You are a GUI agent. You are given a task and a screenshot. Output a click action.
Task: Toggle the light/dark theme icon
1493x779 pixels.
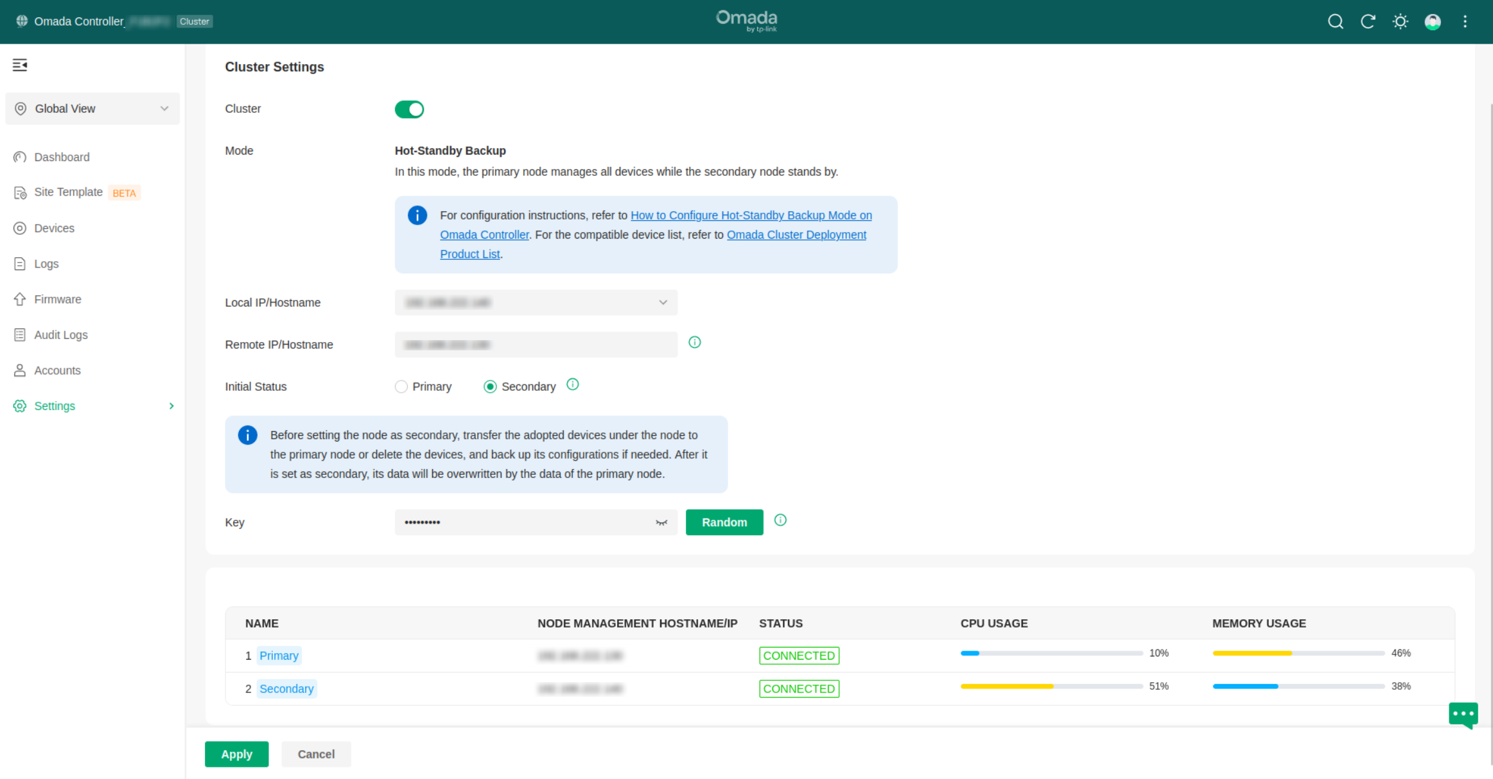[1401, 22]
